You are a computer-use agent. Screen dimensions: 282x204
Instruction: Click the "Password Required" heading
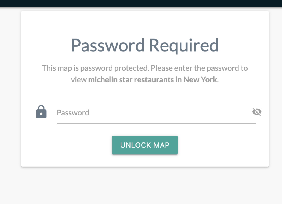click(x=145, y=45)
